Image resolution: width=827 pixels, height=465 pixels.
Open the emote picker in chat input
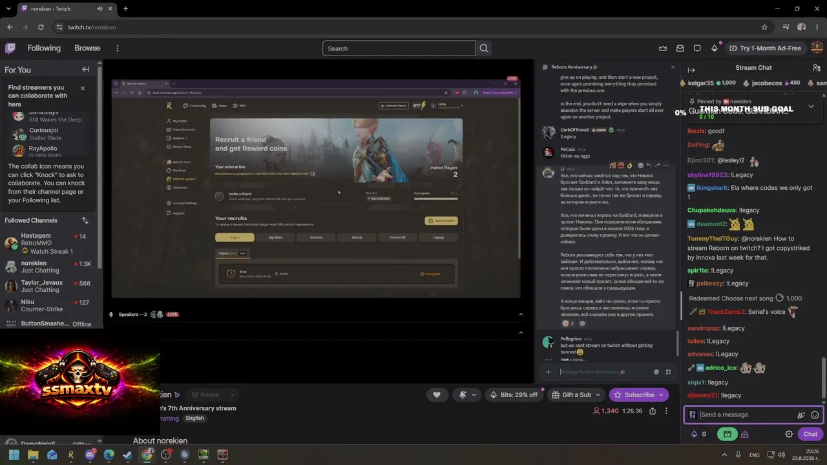pos(815,415)
